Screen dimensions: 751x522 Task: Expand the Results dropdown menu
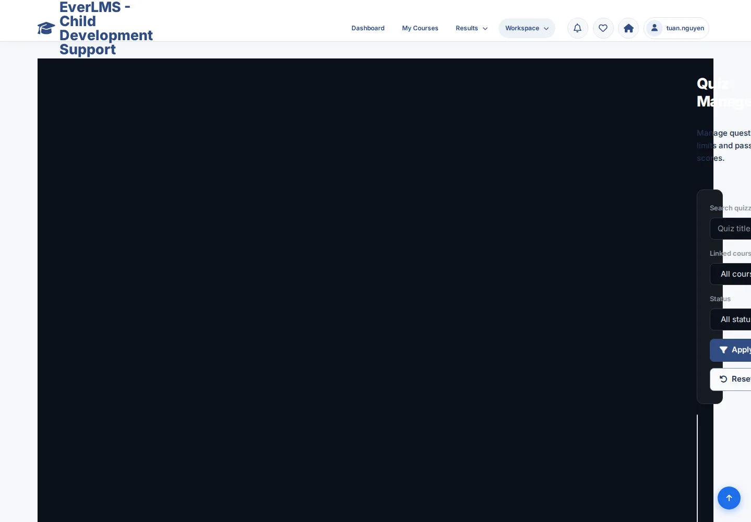coord(471,28)
